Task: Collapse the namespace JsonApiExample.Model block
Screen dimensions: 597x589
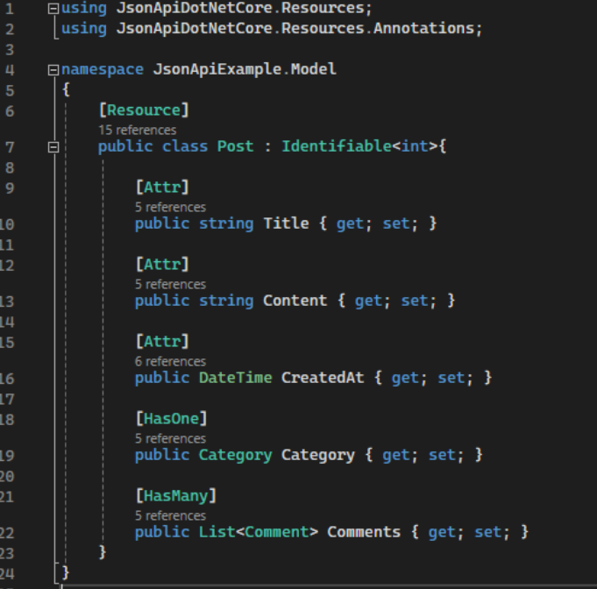Action: [x=53, y=70]
